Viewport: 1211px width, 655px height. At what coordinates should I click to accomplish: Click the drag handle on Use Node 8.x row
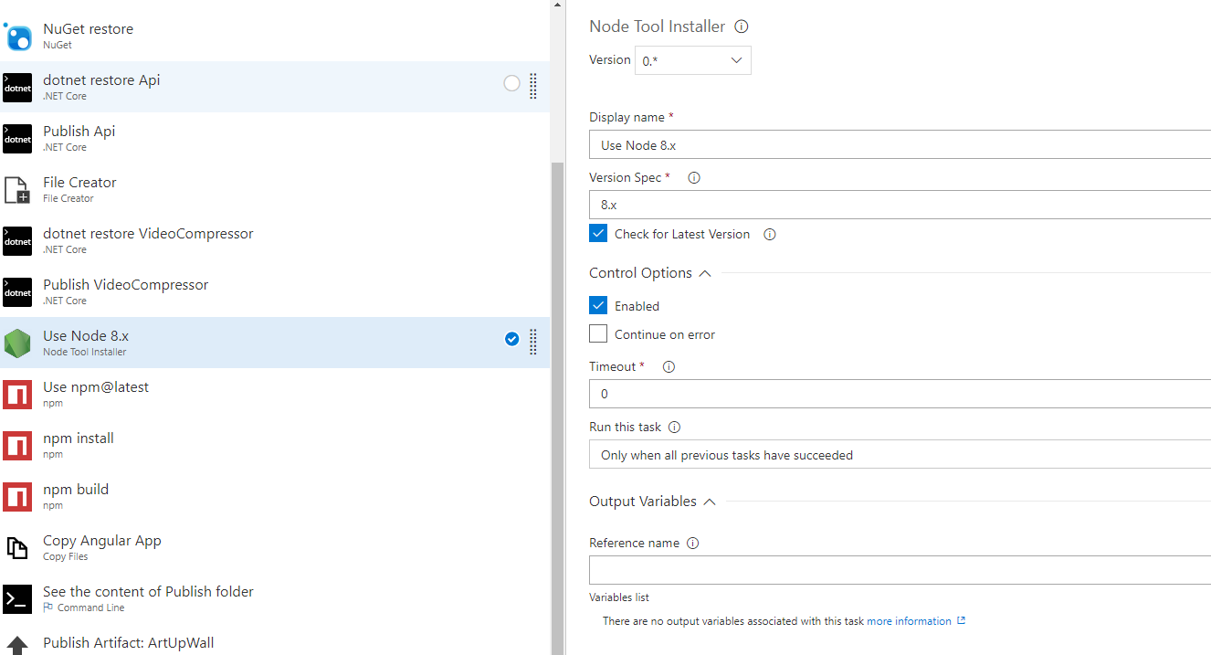click(x=533, y=342)
